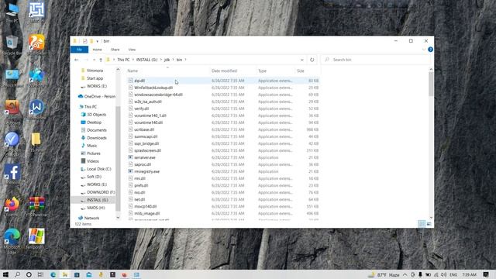The width and height of the screenshot is (496, 279).
Task: Open Local Disk (C:) in navigation pane
Action: 98,169
